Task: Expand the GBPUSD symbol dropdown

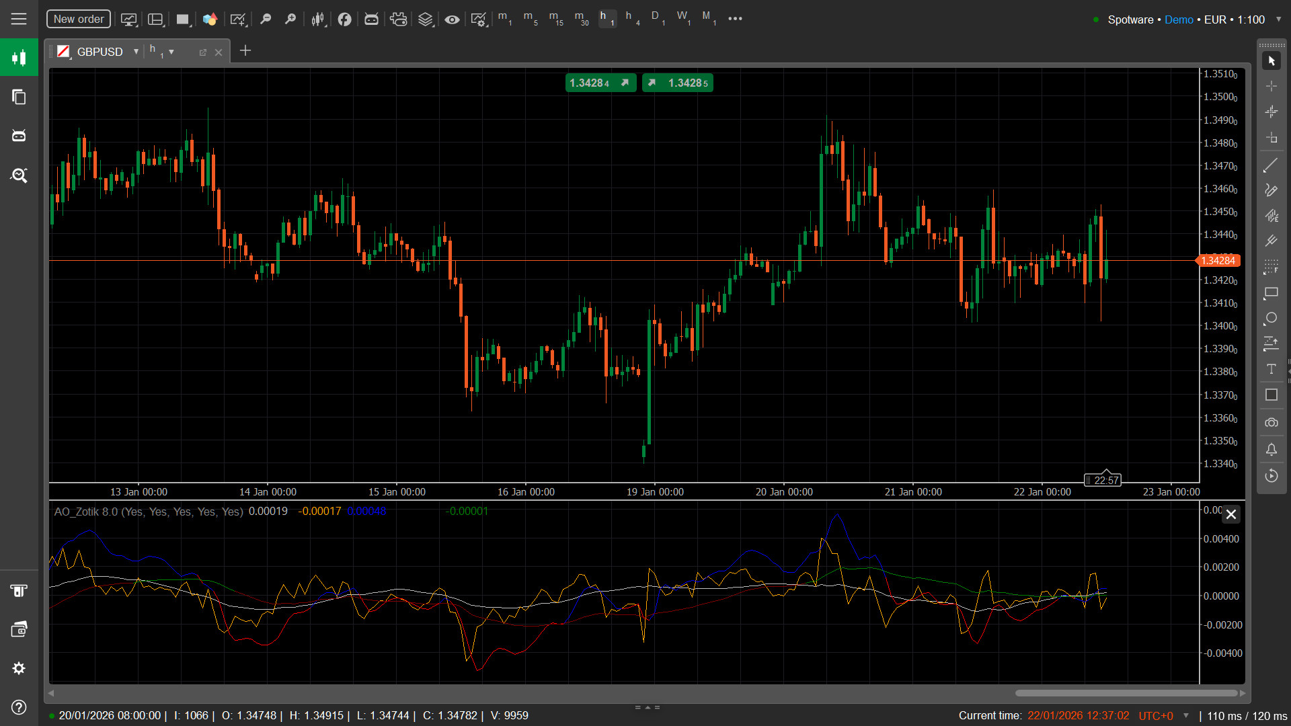Action: click(x=136, y=52)
